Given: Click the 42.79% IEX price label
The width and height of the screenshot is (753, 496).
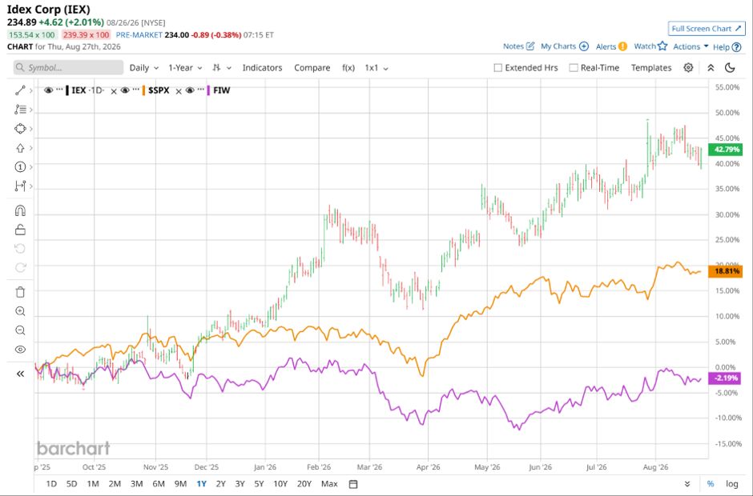Looking at the screenshot, I should 726,149.
